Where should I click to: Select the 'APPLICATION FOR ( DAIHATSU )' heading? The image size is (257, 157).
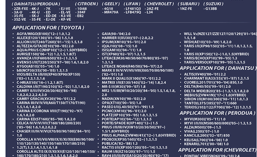click(x=218, y=68)
